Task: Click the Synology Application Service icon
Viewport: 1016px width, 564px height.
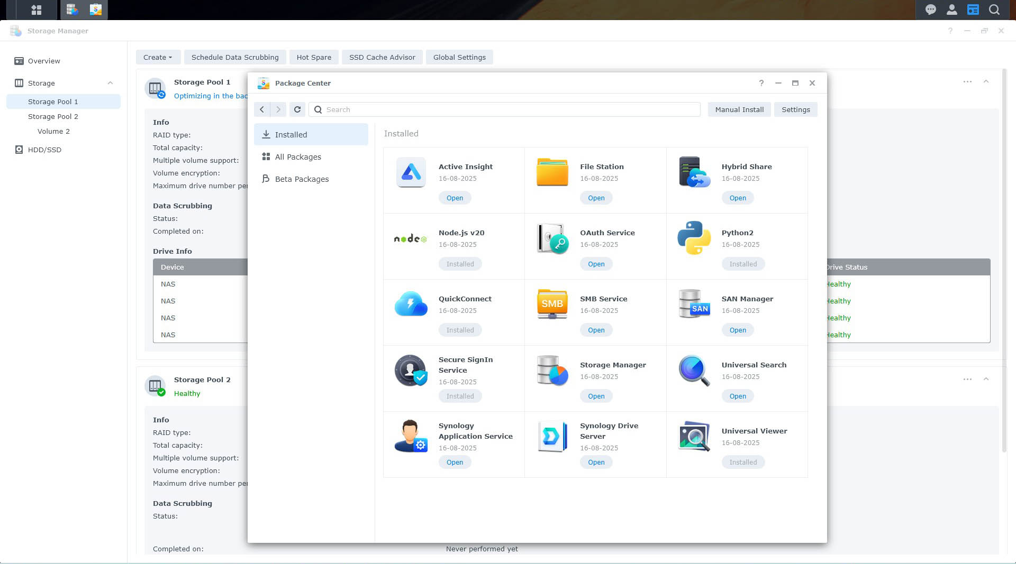Action: click(x=411, y=437)
